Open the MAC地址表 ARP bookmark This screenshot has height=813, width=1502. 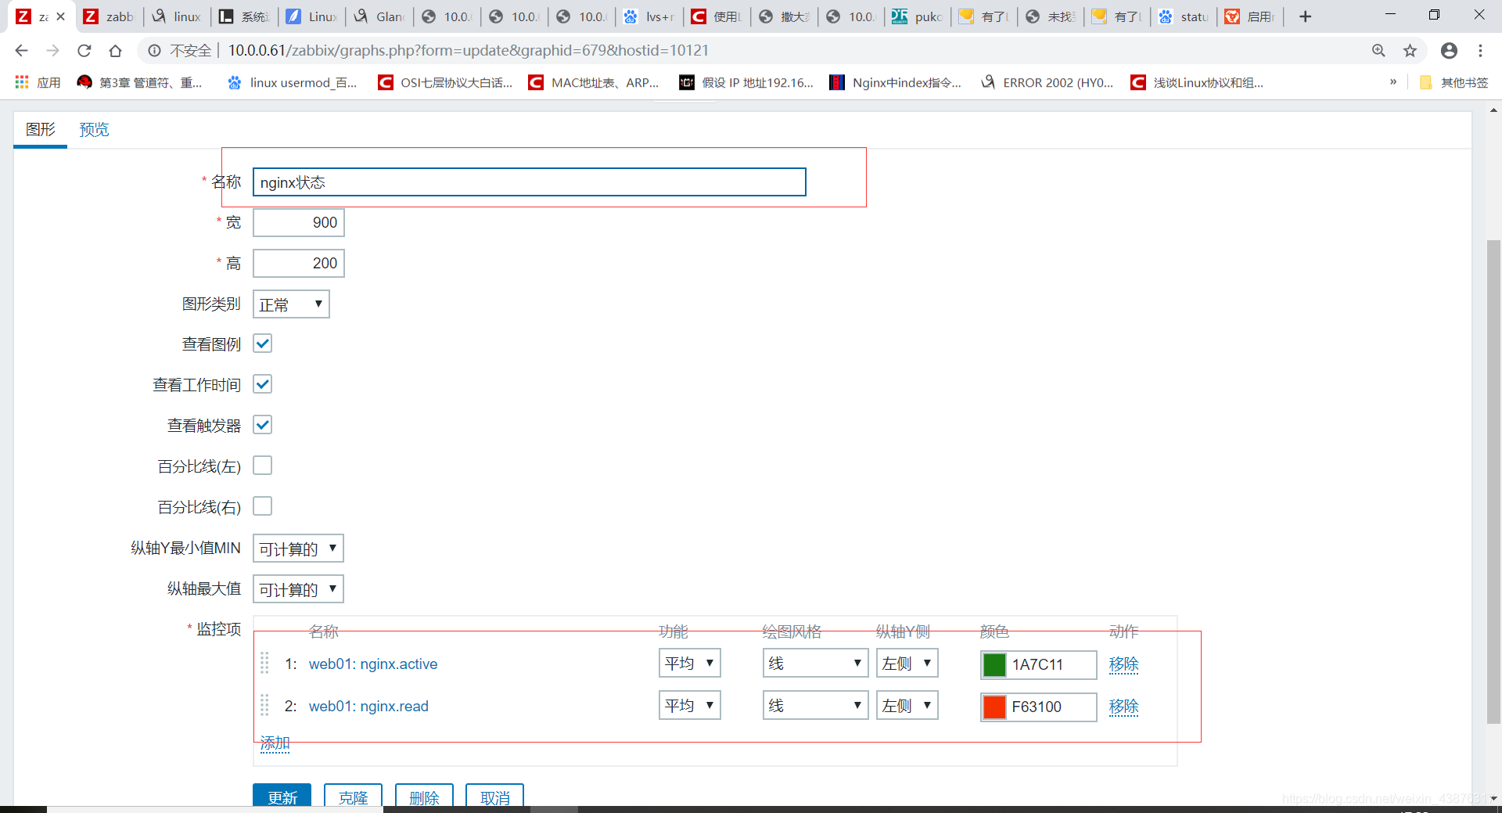coord(594,82)
